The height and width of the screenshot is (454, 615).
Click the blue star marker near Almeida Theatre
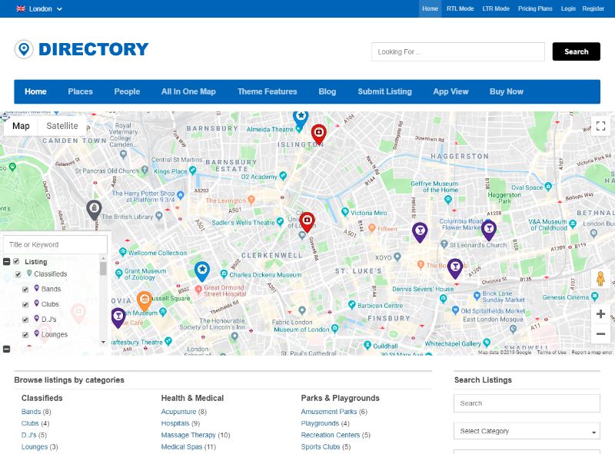[301, 118]
